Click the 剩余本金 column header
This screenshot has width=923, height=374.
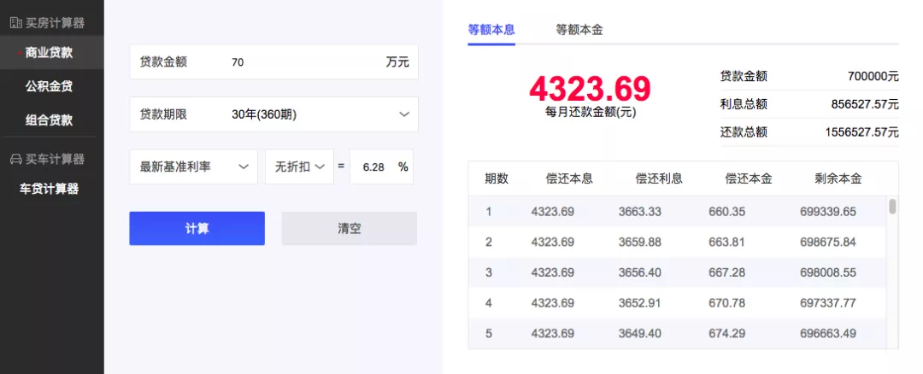838,178
